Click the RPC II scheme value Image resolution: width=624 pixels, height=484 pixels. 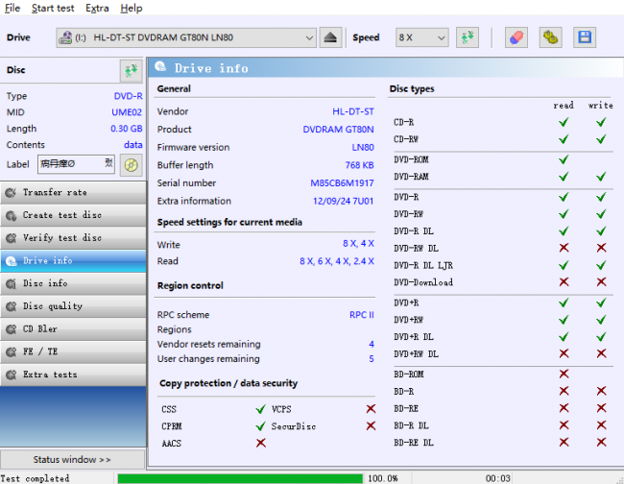(362, 315)
